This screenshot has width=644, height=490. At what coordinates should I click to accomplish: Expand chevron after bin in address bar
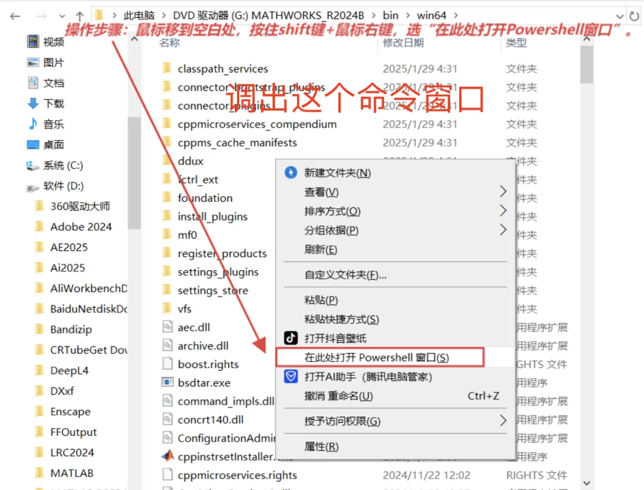click(x=408, y=15)
